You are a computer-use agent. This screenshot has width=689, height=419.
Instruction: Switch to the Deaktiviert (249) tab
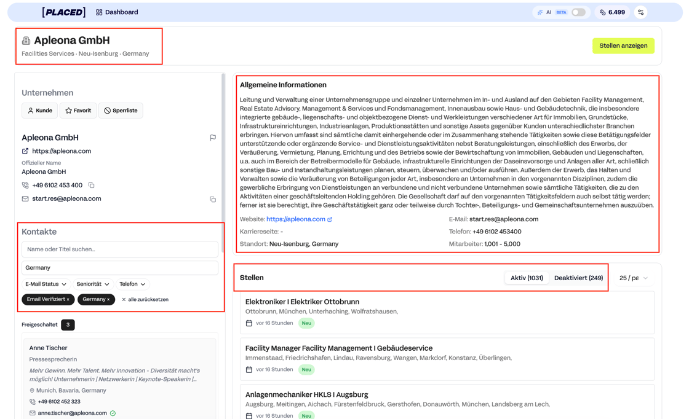[578, 278]
